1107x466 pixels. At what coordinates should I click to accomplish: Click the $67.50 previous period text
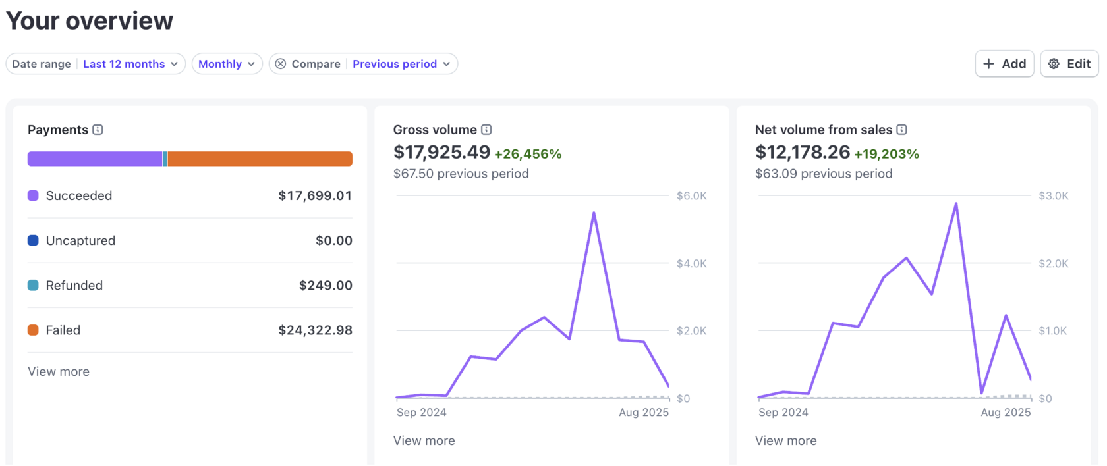click(461, 174)
